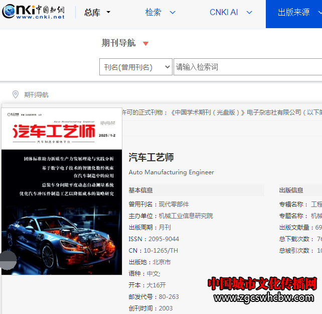This screenshot has height=314, width=322.
Task: Expand the 刊名(曾用刊名) search field selector
Action: point(135,67)
